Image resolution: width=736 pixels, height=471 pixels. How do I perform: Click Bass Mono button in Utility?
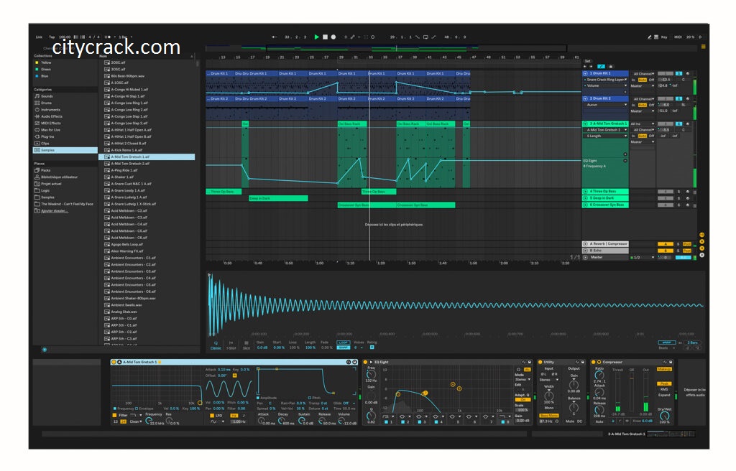tap(548, 416)
